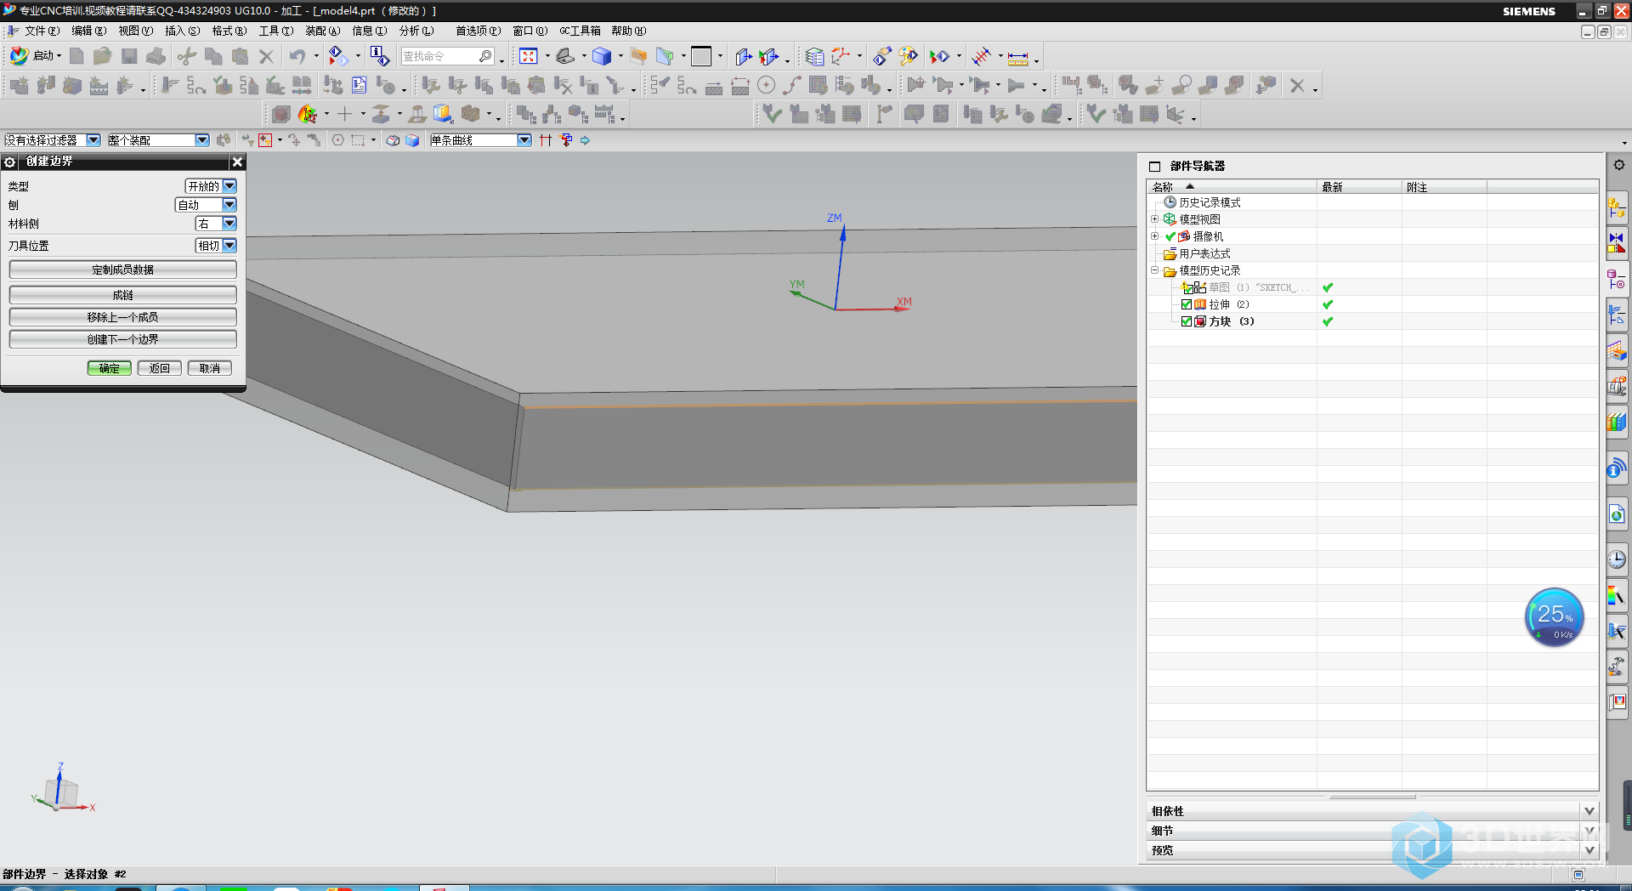Expand the 模型视图 tree node
1632x891 pixels.
[1154, 219]
